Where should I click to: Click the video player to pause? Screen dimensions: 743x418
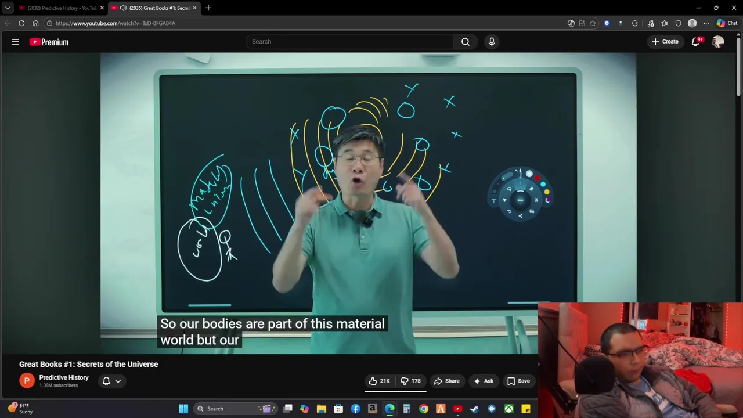[x=368, y=203]
